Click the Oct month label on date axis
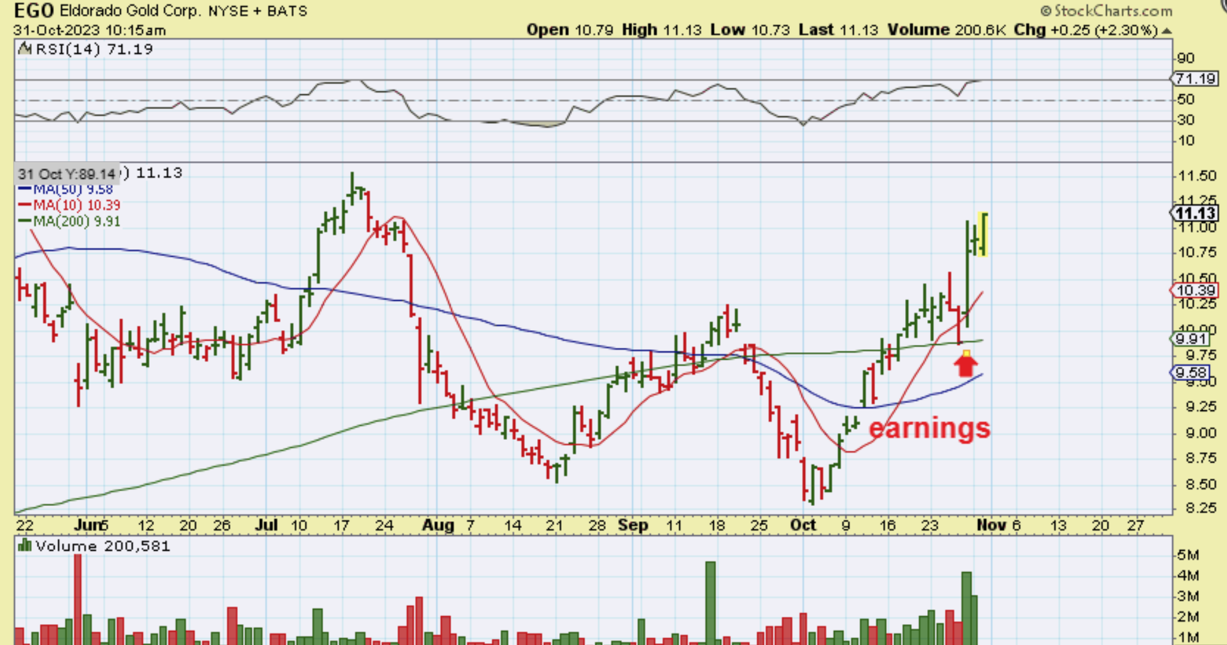 [803, 526]
